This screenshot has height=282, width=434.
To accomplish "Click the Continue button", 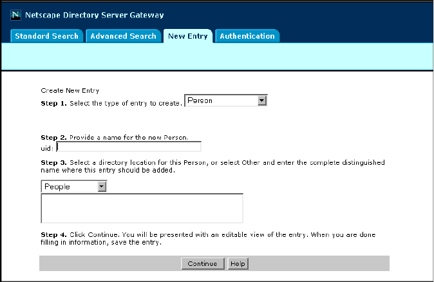I will click(203, 264).
